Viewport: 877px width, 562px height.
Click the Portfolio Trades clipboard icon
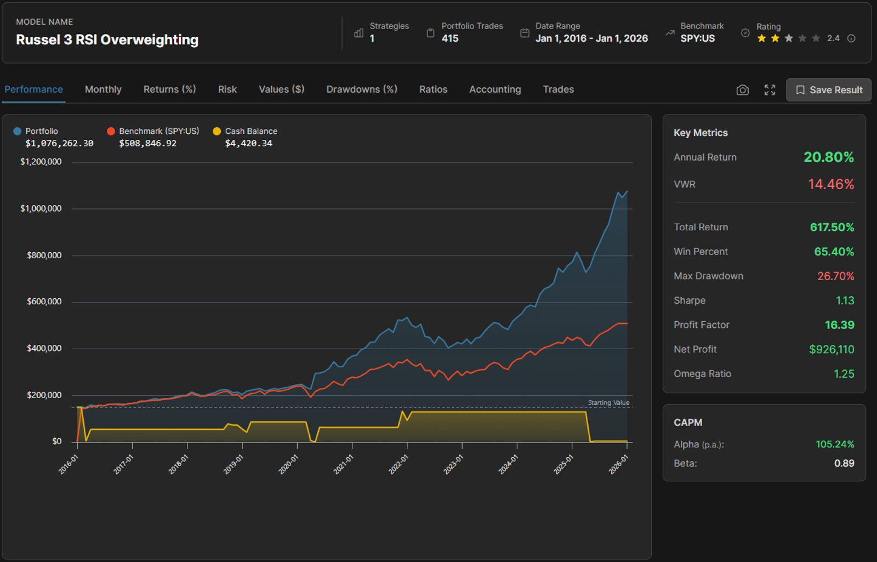pos(431,33)
